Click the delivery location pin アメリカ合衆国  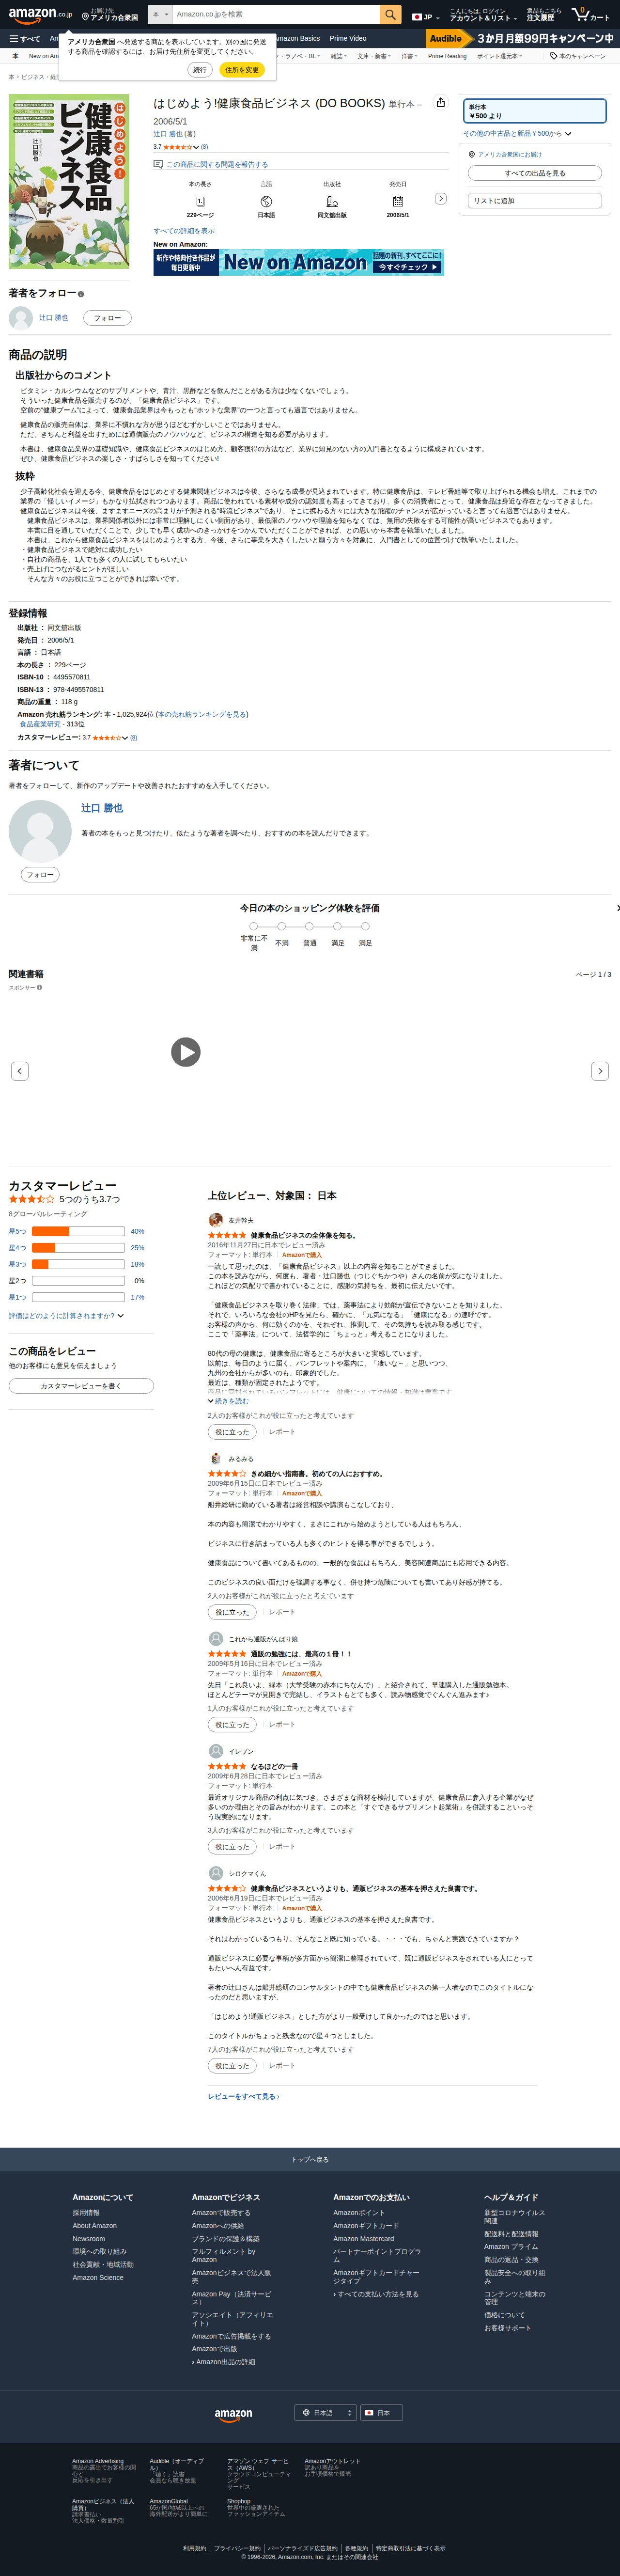(x=110, y=15)
